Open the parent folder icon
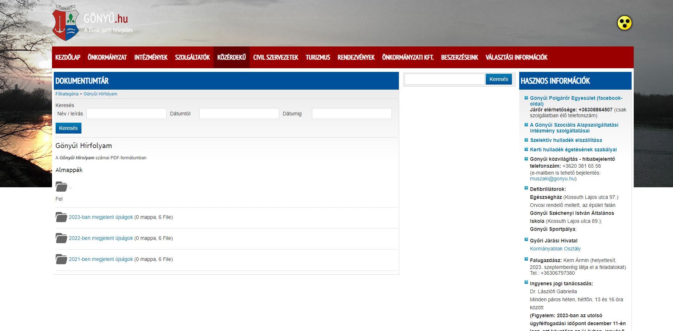The image size is (673, 331). pos(61,187)
